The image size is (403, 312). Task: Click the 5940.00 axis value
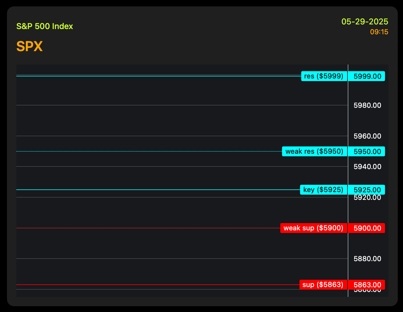click(367, 167)
